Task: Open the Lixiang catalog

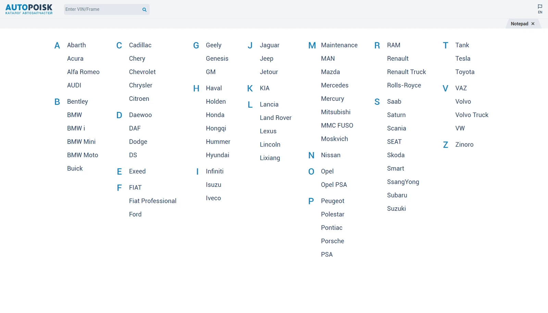Action: [x=270, y=158]
